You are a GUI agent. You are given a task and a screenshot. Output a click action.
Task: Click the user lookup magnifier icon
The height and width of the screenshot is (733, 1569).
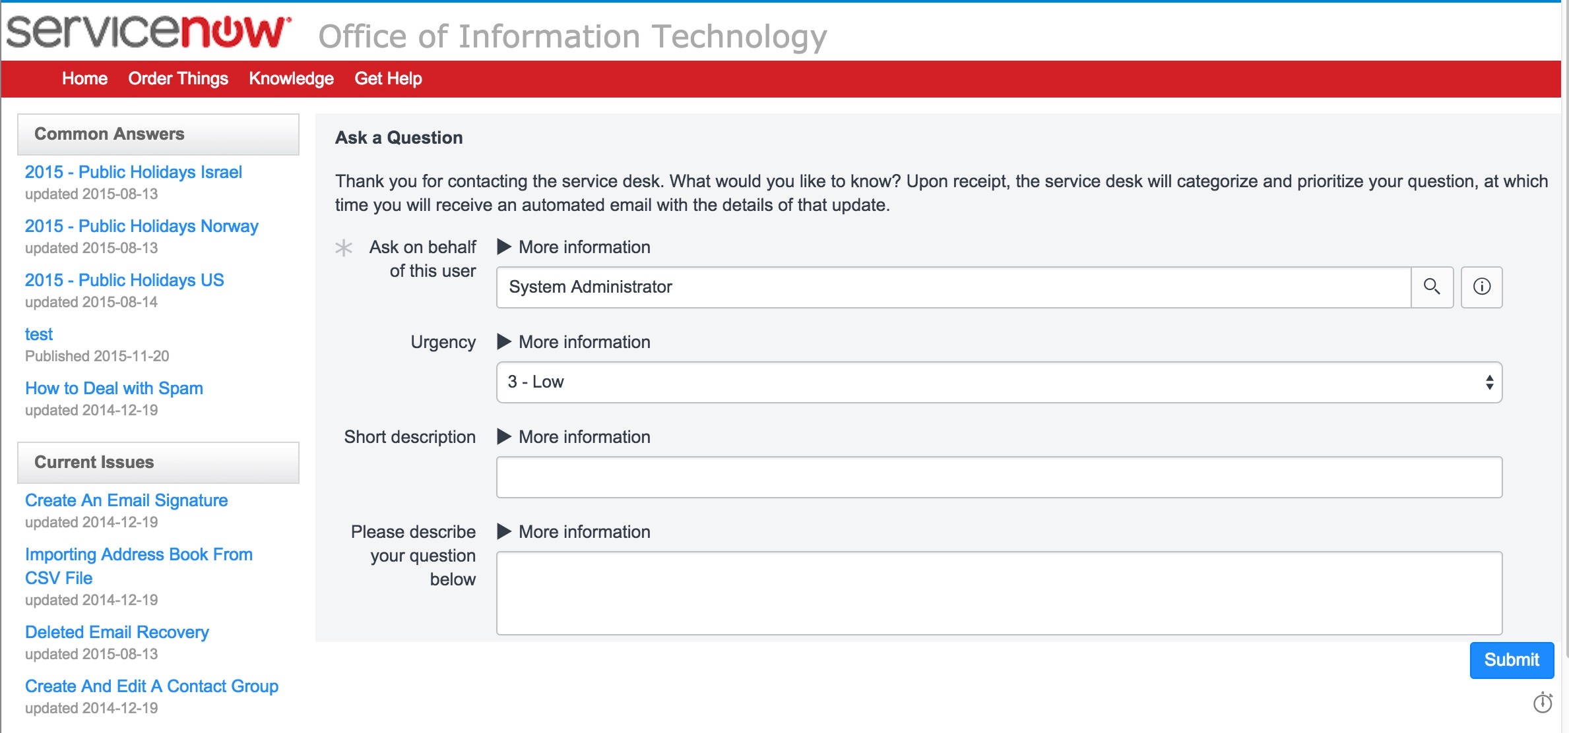click(1432, 287)
